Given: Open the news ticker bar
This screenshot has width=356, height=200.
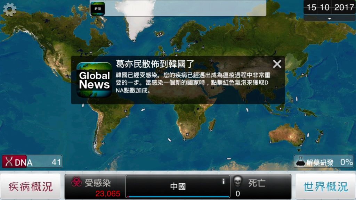Looking at the screenshot, I should 178,8.
